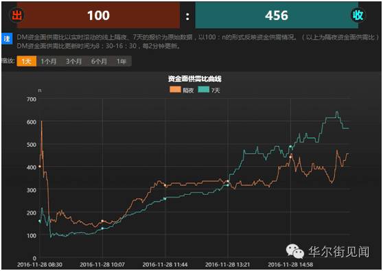The height and width of the screenshot is (271, 383).
Task: Click x-axis label 2016-11-28 10:07
Action: [102, 265]
